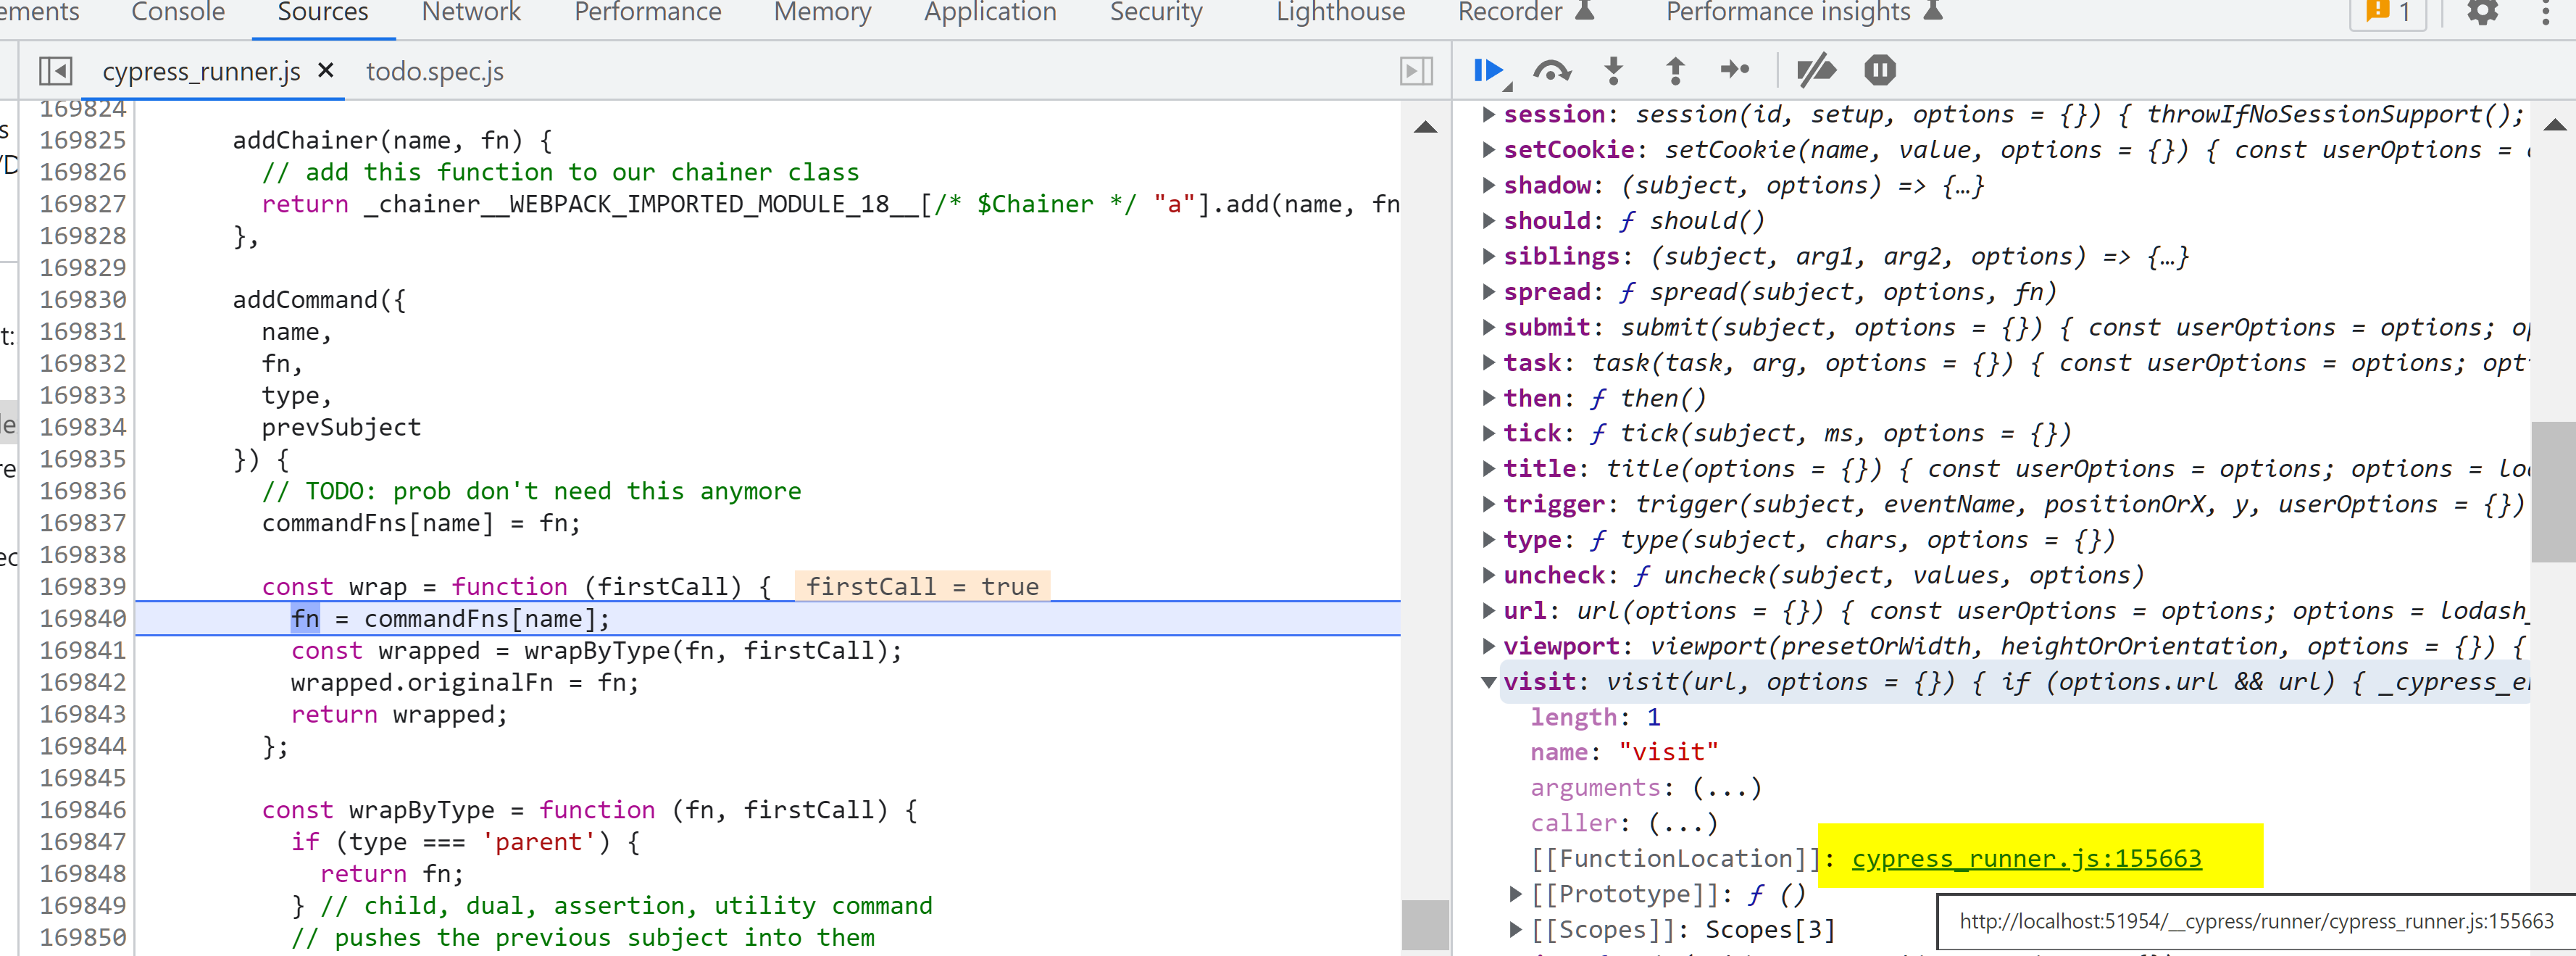Expand the [[Scopes]] entry
Viewport: 2576px width, 956px height.
pyautogui.click(x=1516, y=930)
